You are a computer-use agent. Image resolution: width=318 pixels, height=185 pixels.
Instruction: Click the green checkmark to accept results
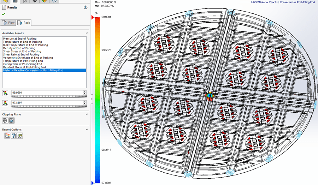(x=4, y=14)
